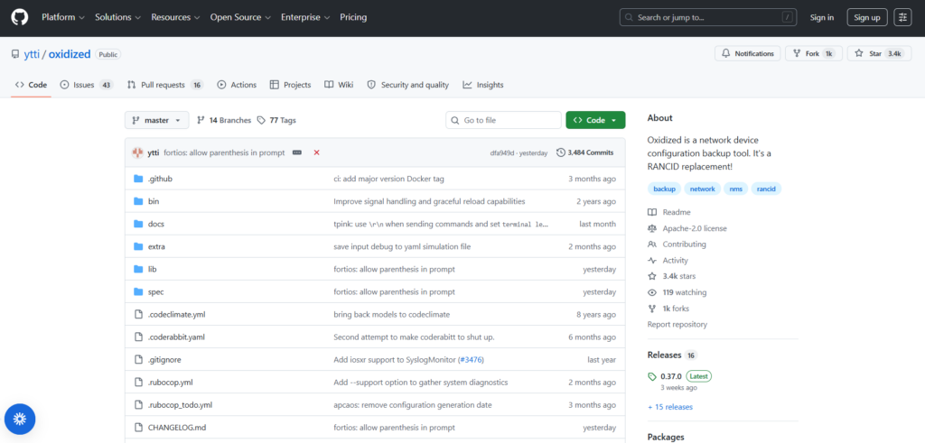Click the ytti commit author avatar
Image resolution: width=925 pixels, height=443 pixels.
tap(137, 152)
